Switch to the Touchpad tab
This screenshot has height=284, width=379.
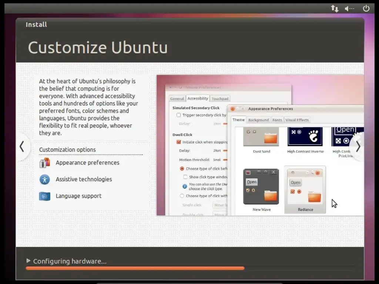pos(220,98)
